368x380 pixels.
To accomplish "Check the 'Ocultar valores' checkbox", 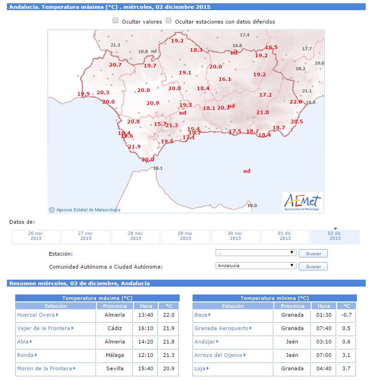I will pos(116,21).
